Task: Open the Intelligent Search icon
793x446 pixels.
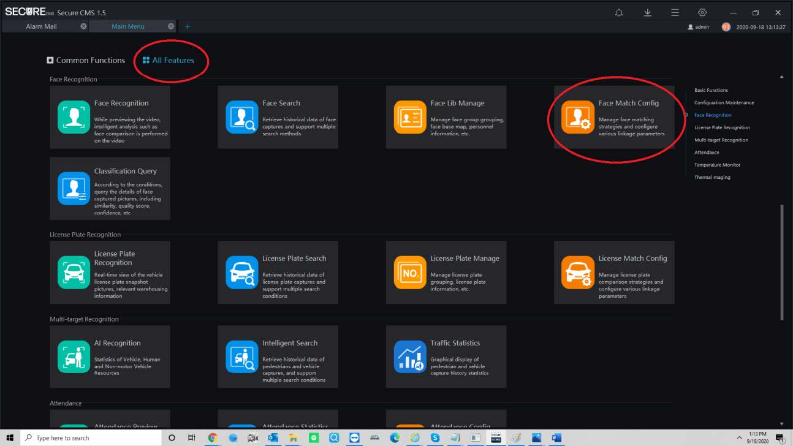Action: click(x=242, y=357)
